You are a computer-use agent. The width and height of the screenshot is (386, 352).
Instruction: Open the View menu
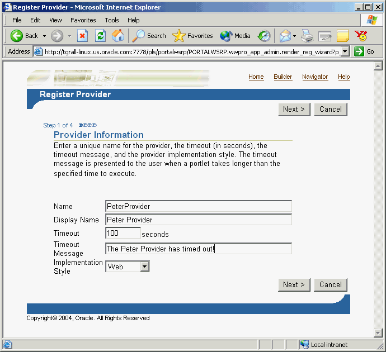[x=55, y=20]
